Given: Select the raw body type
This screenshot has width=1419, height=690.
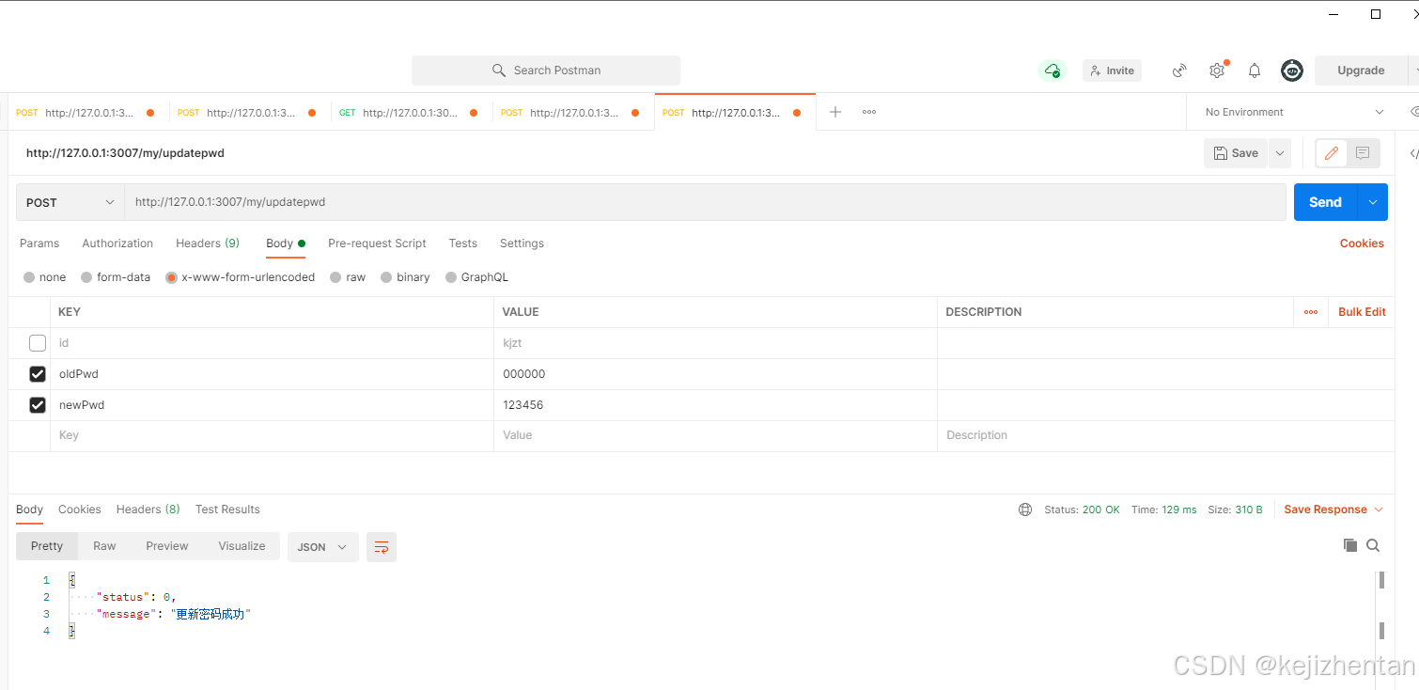Looking at the screenshot, I should pos(348,277).
